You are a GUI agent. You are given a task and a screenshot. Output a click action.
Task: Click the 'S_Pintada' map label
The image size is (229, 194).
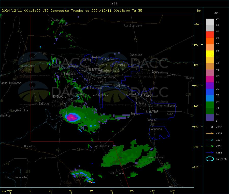click(x=68, y=74)
